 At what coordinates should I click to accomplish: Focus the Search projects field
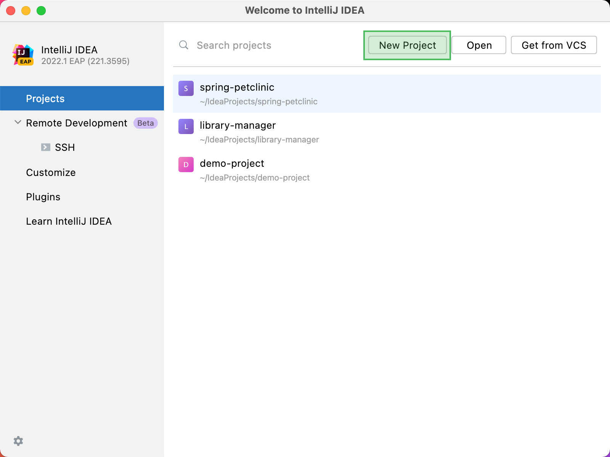267,45
